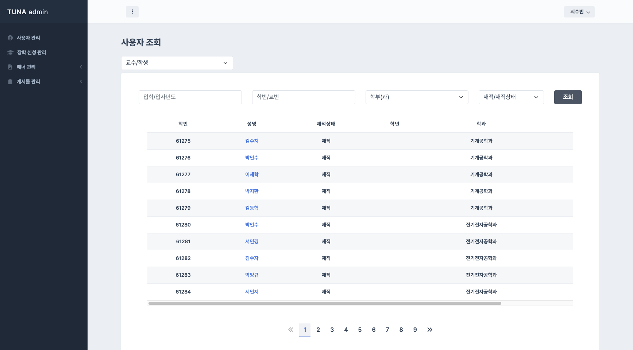Select current page 1 in pagination

click(305, 330)
